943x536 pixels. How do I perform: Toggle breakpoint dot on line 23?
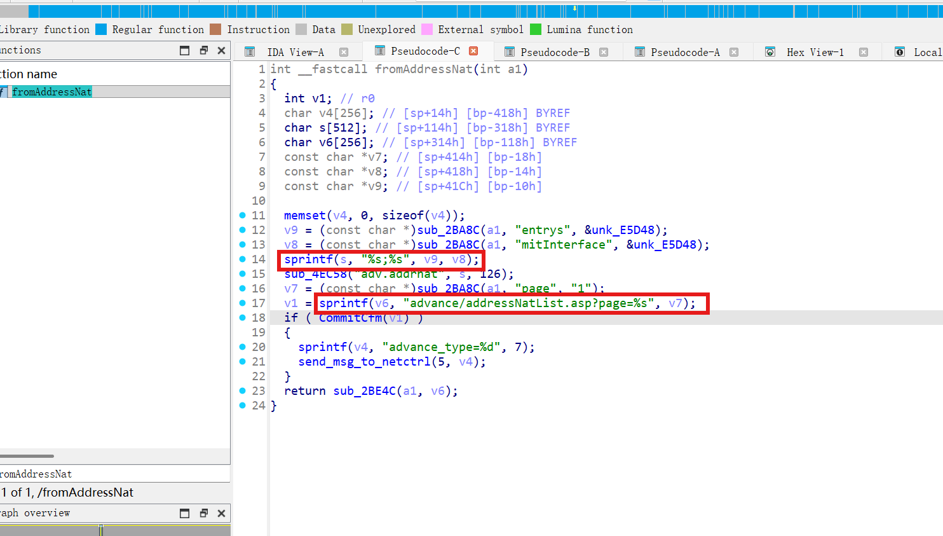click(242, 391)
